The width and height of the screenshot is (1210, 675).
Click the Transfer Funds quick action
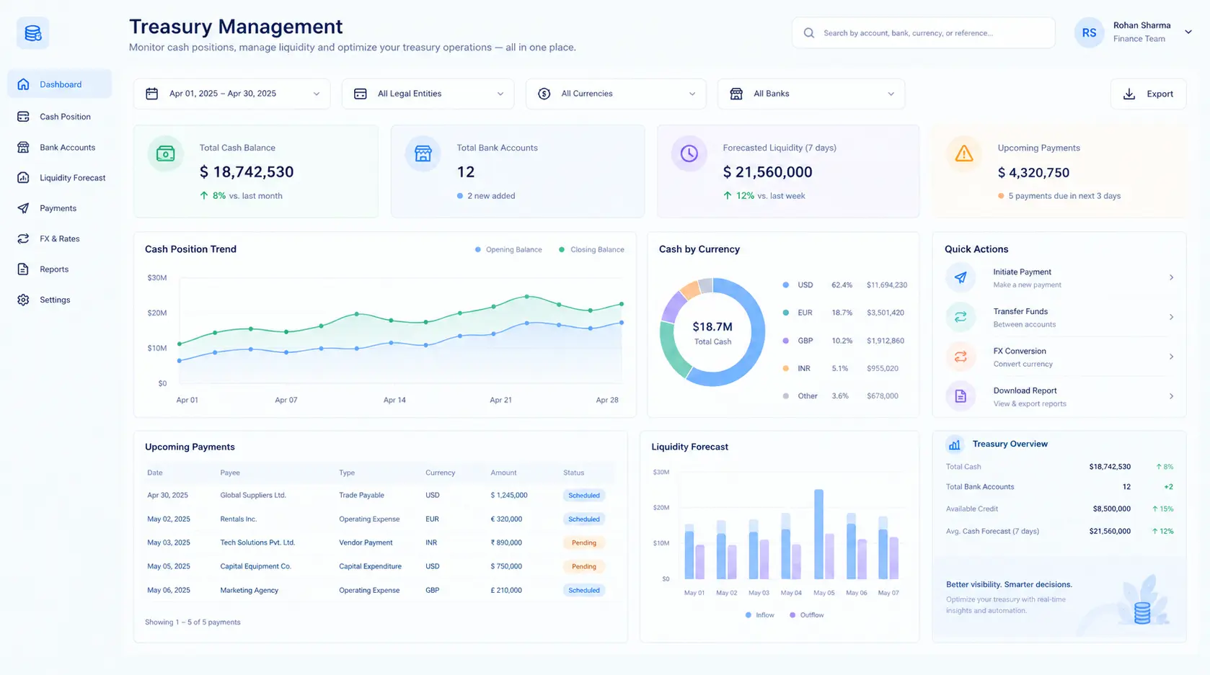(x=1059, y=317)
